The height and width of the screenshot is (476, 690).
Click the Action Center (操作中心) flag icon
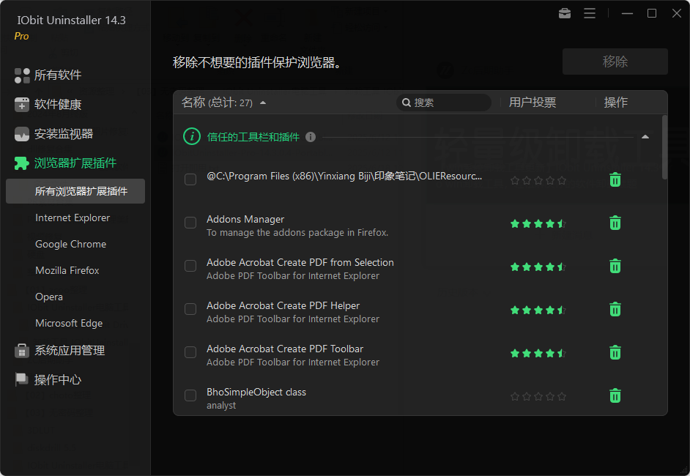click(22, 379)
